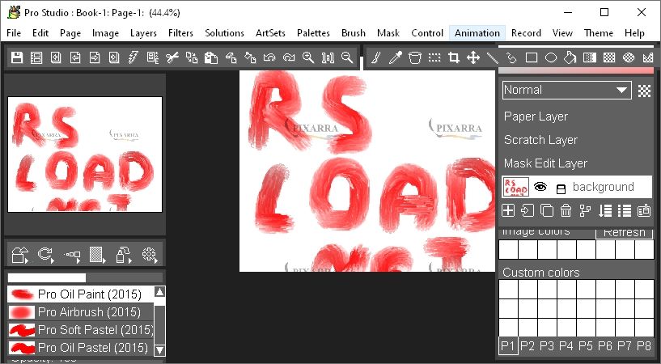Click the brush list scroll-down arrow

[159, 349]
